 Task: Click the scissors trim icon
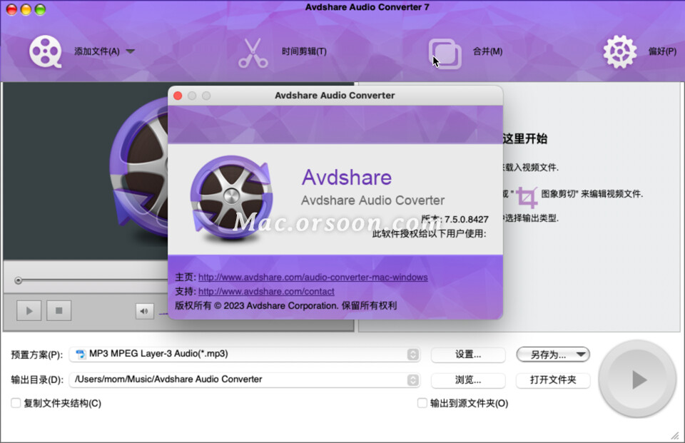(253, 53)
